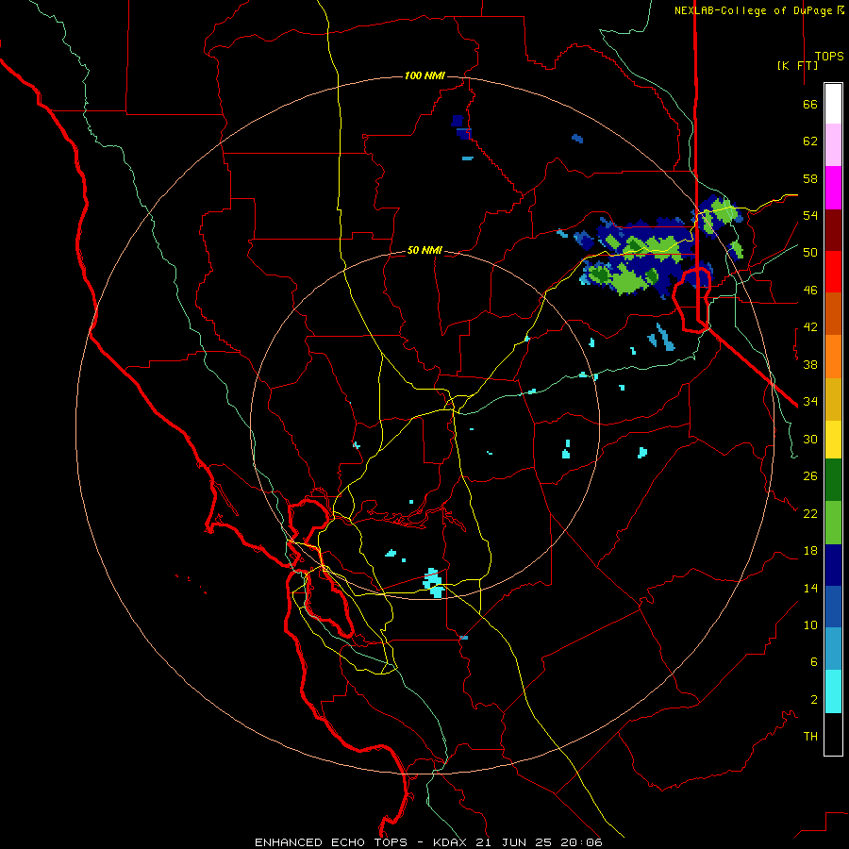This screenshot has height=849, width=849.
Task: Click the bright red legend swatch
Action: click(833, 272)
